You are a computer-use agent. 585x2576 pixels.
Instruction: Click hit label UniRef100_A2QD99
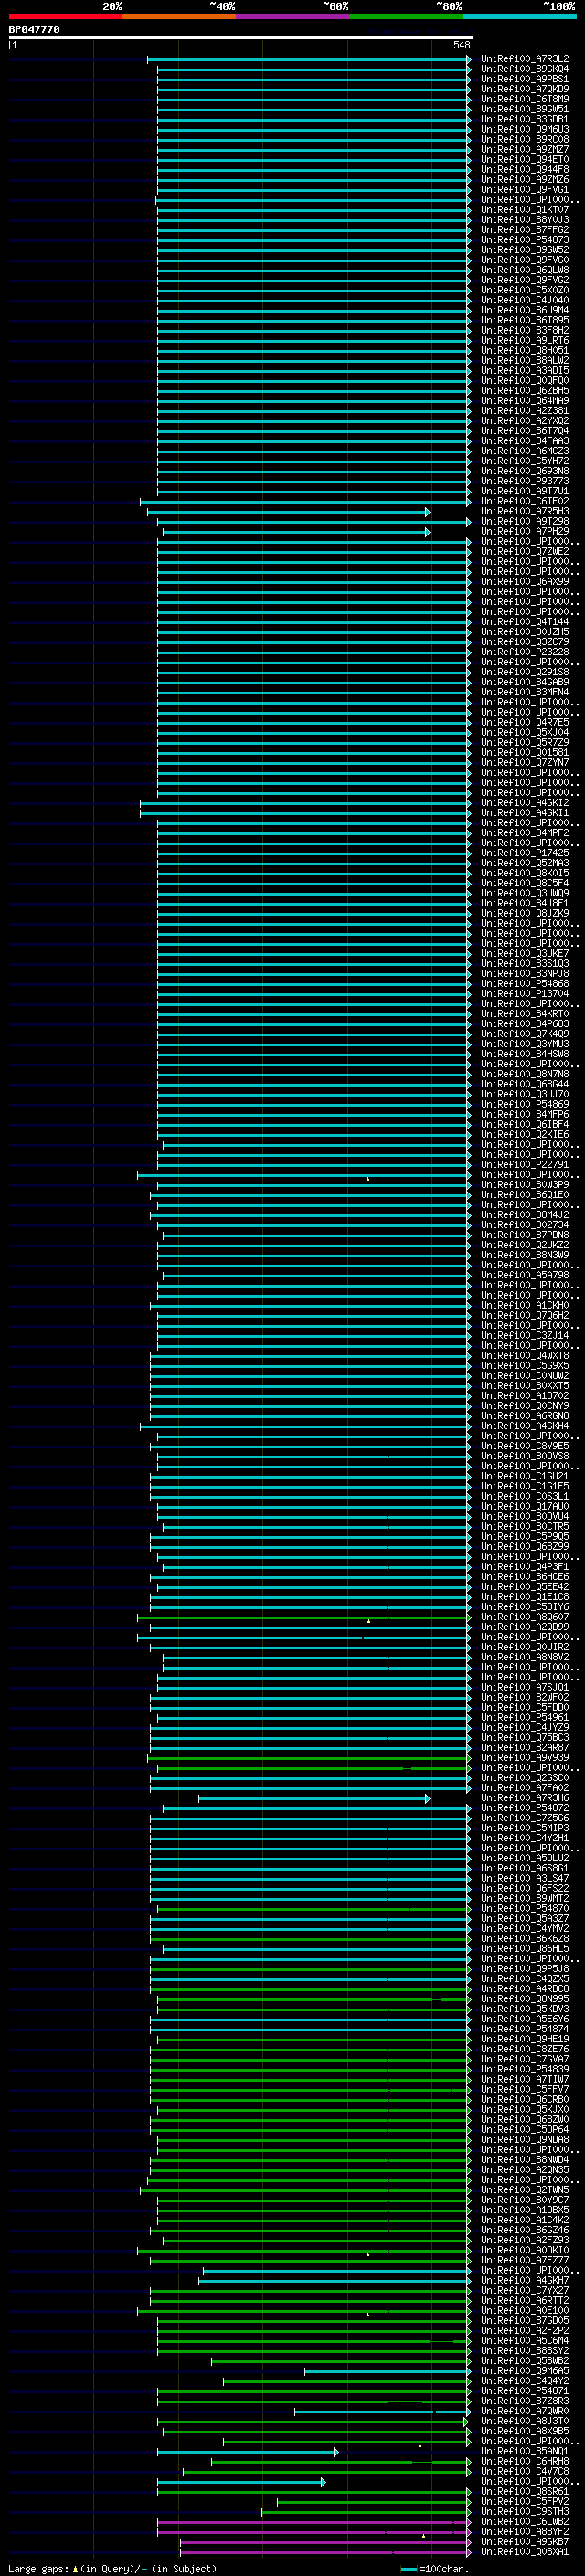pyautogui.click(x=525, y=1627)
